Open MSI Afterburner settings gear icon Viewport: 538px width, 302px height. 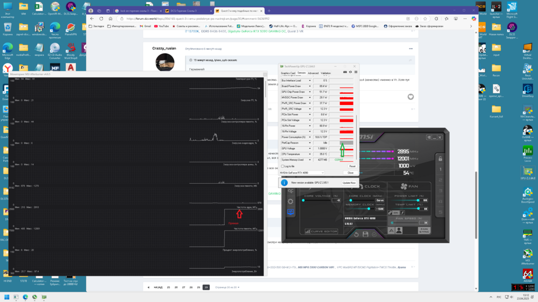(291, 202)
